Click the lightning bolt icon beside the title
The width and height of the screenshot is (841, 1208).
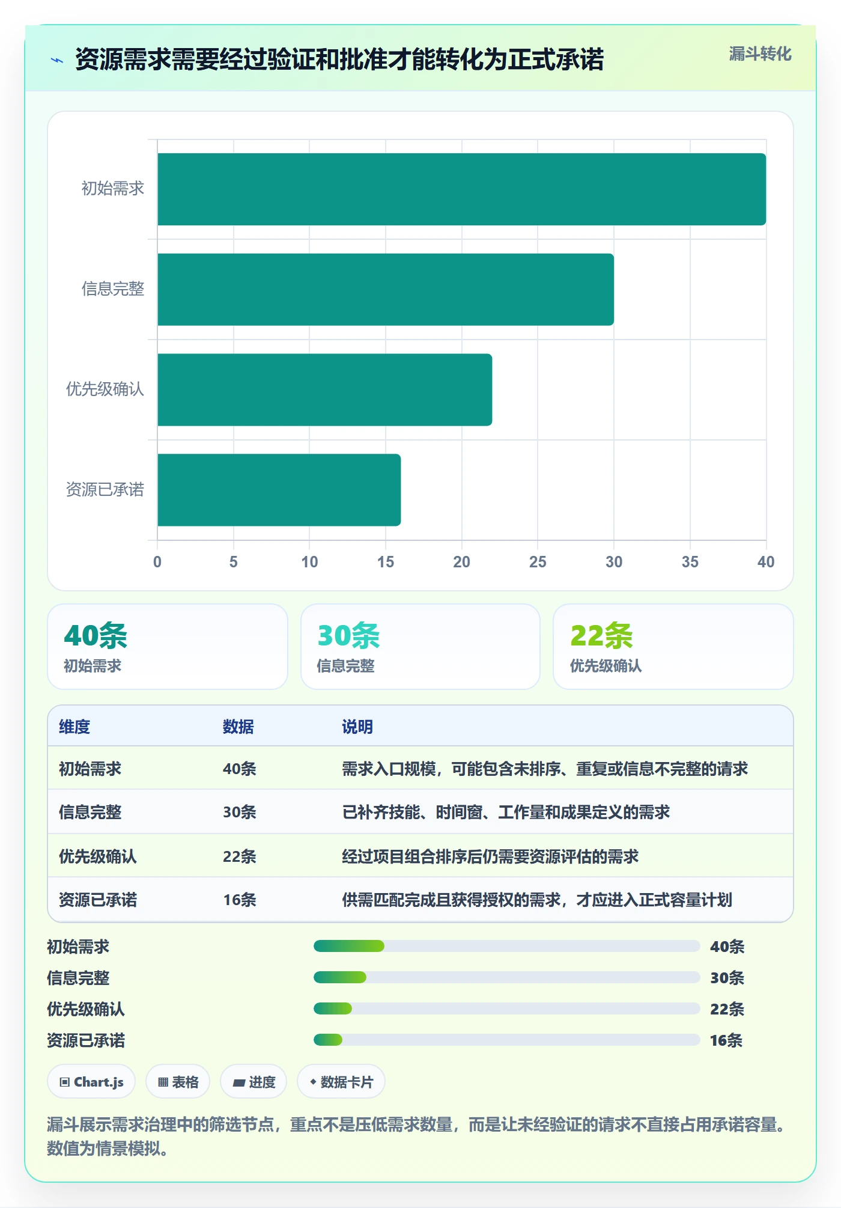pos(57,60)
